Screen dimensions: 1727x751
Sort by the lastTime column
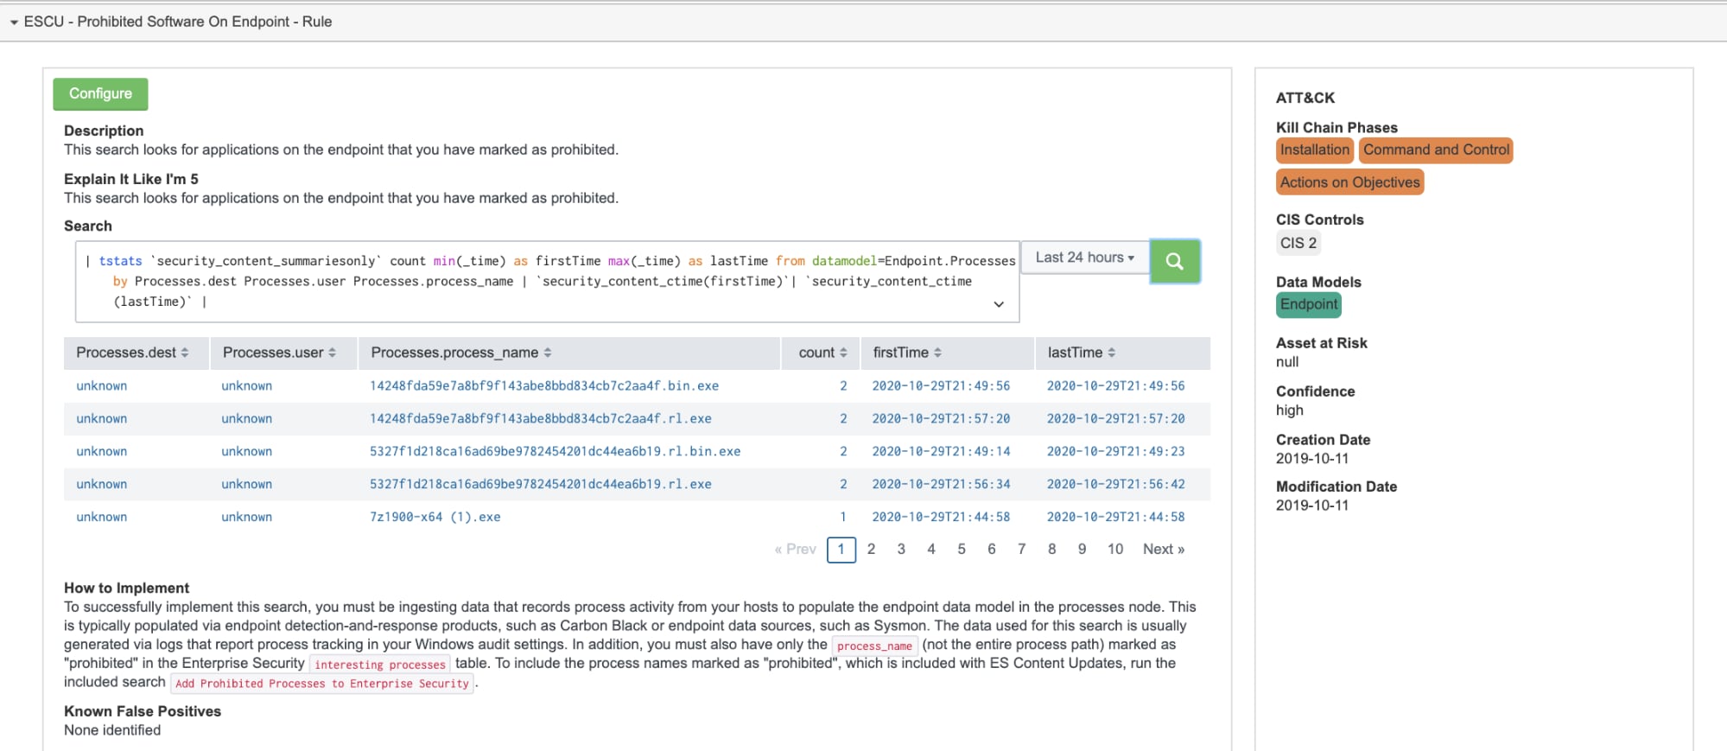[x=1122, y=353]
